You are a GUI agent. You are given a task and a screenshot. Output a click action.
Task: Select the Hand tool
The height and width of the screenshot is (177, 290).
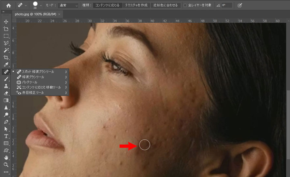coord(6,158)
